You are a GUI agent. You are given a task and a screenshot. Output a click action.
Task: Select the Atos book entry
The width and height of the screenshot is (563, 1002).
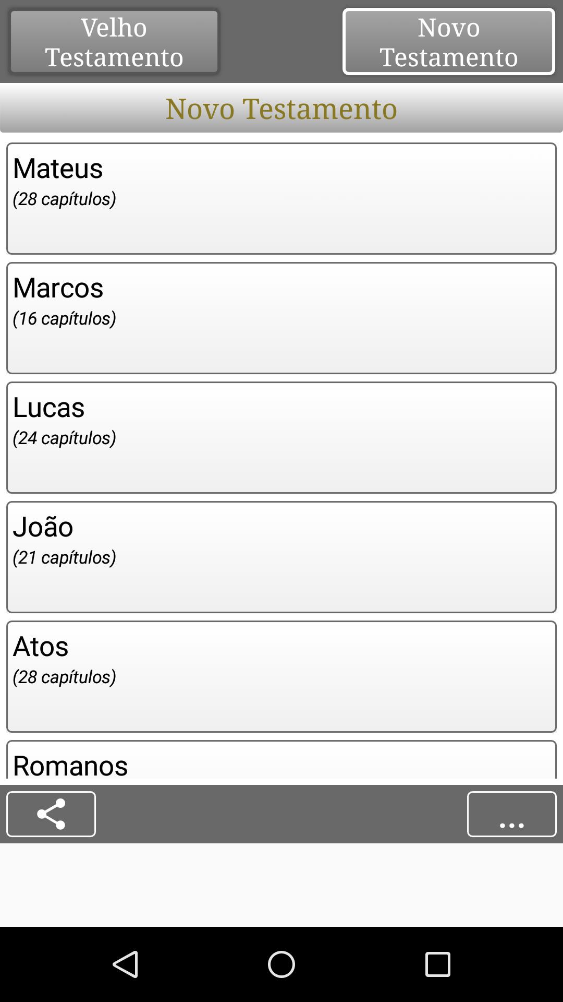click(281, 676)
